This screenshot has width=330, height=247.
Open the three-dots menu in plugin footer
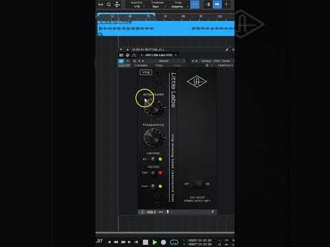click(161, 212)
